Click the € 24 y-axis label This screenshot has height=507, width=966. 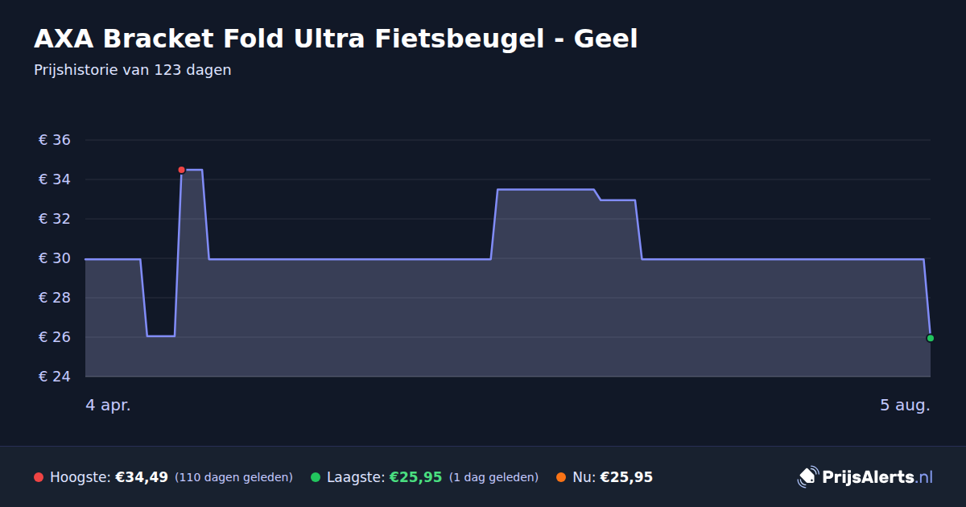[55, 377]
